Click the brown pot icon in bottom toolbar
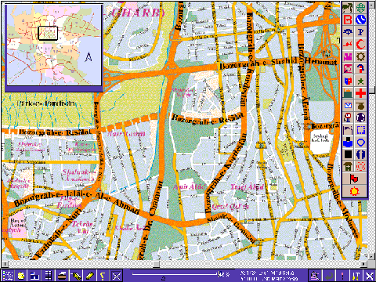Image resolution: width=376 pixels, height=282 pixels. pyautogui.click(x=62, y=276)
